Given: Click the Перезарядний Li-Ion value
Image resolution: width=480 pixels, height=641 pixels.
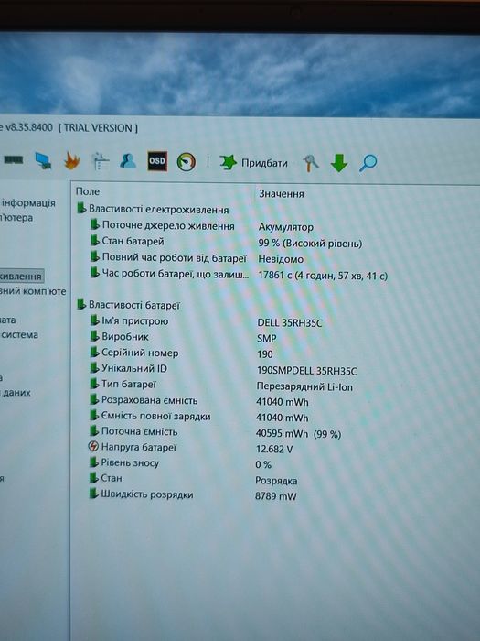Looking at the screenshot, I should pos(304,386).
